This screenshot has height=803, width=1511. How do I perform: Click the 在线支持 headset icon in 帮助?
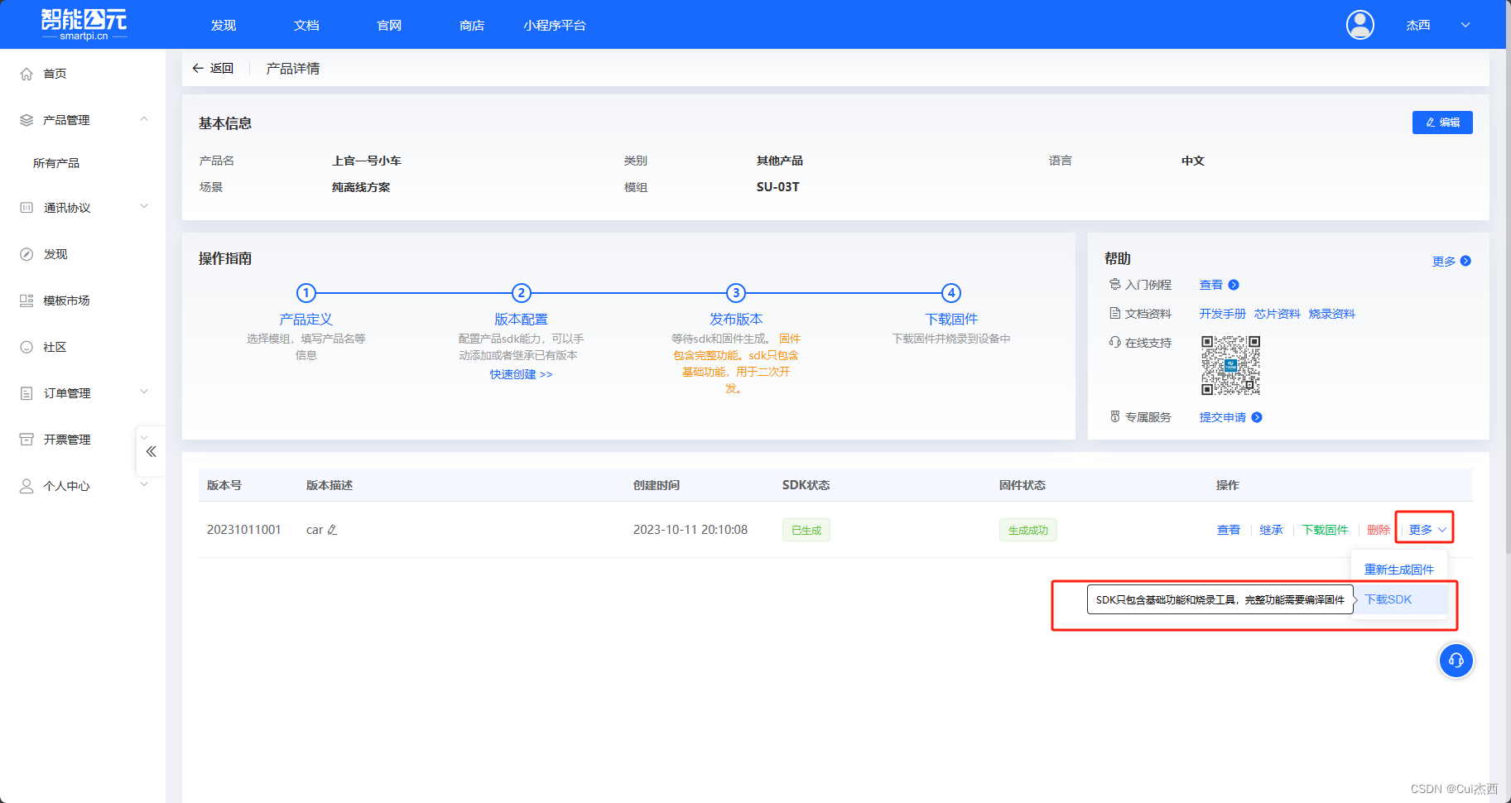[1114, 342]
